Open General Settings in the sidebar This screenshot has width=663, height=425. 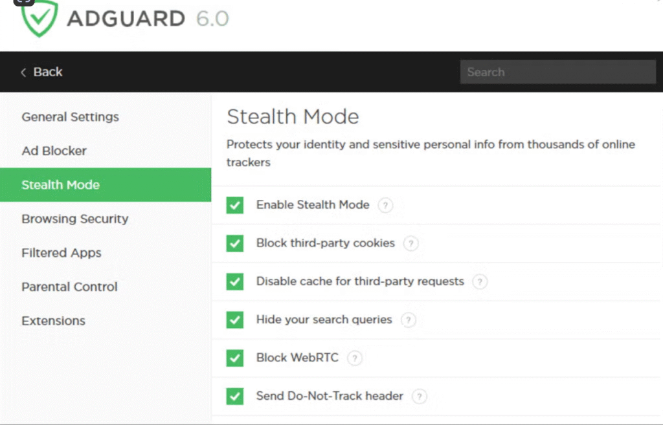[x=70, y=117]
